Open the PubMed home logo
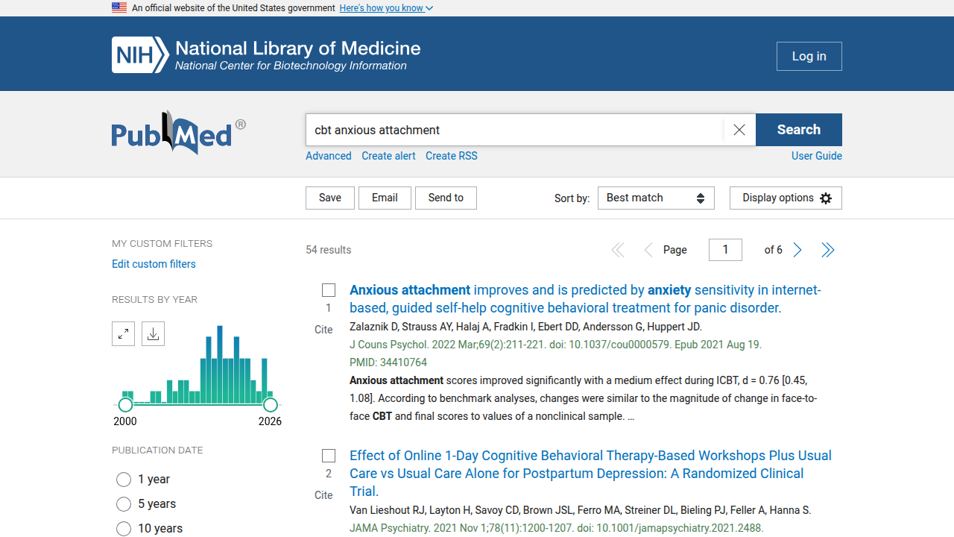This screenshot has width=954, height=537. (179, 132)
